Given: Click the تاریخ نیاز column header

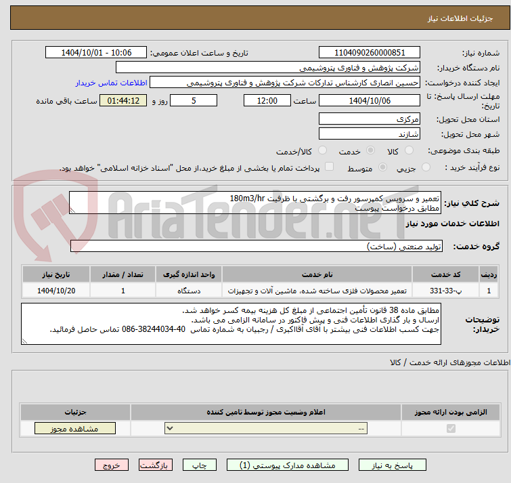Looking at the screenshot, I should click(x=56, y=274).
